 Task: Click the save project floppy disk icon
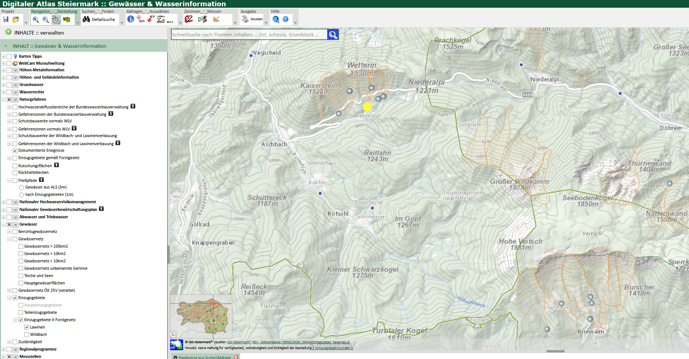coord(6,19)
